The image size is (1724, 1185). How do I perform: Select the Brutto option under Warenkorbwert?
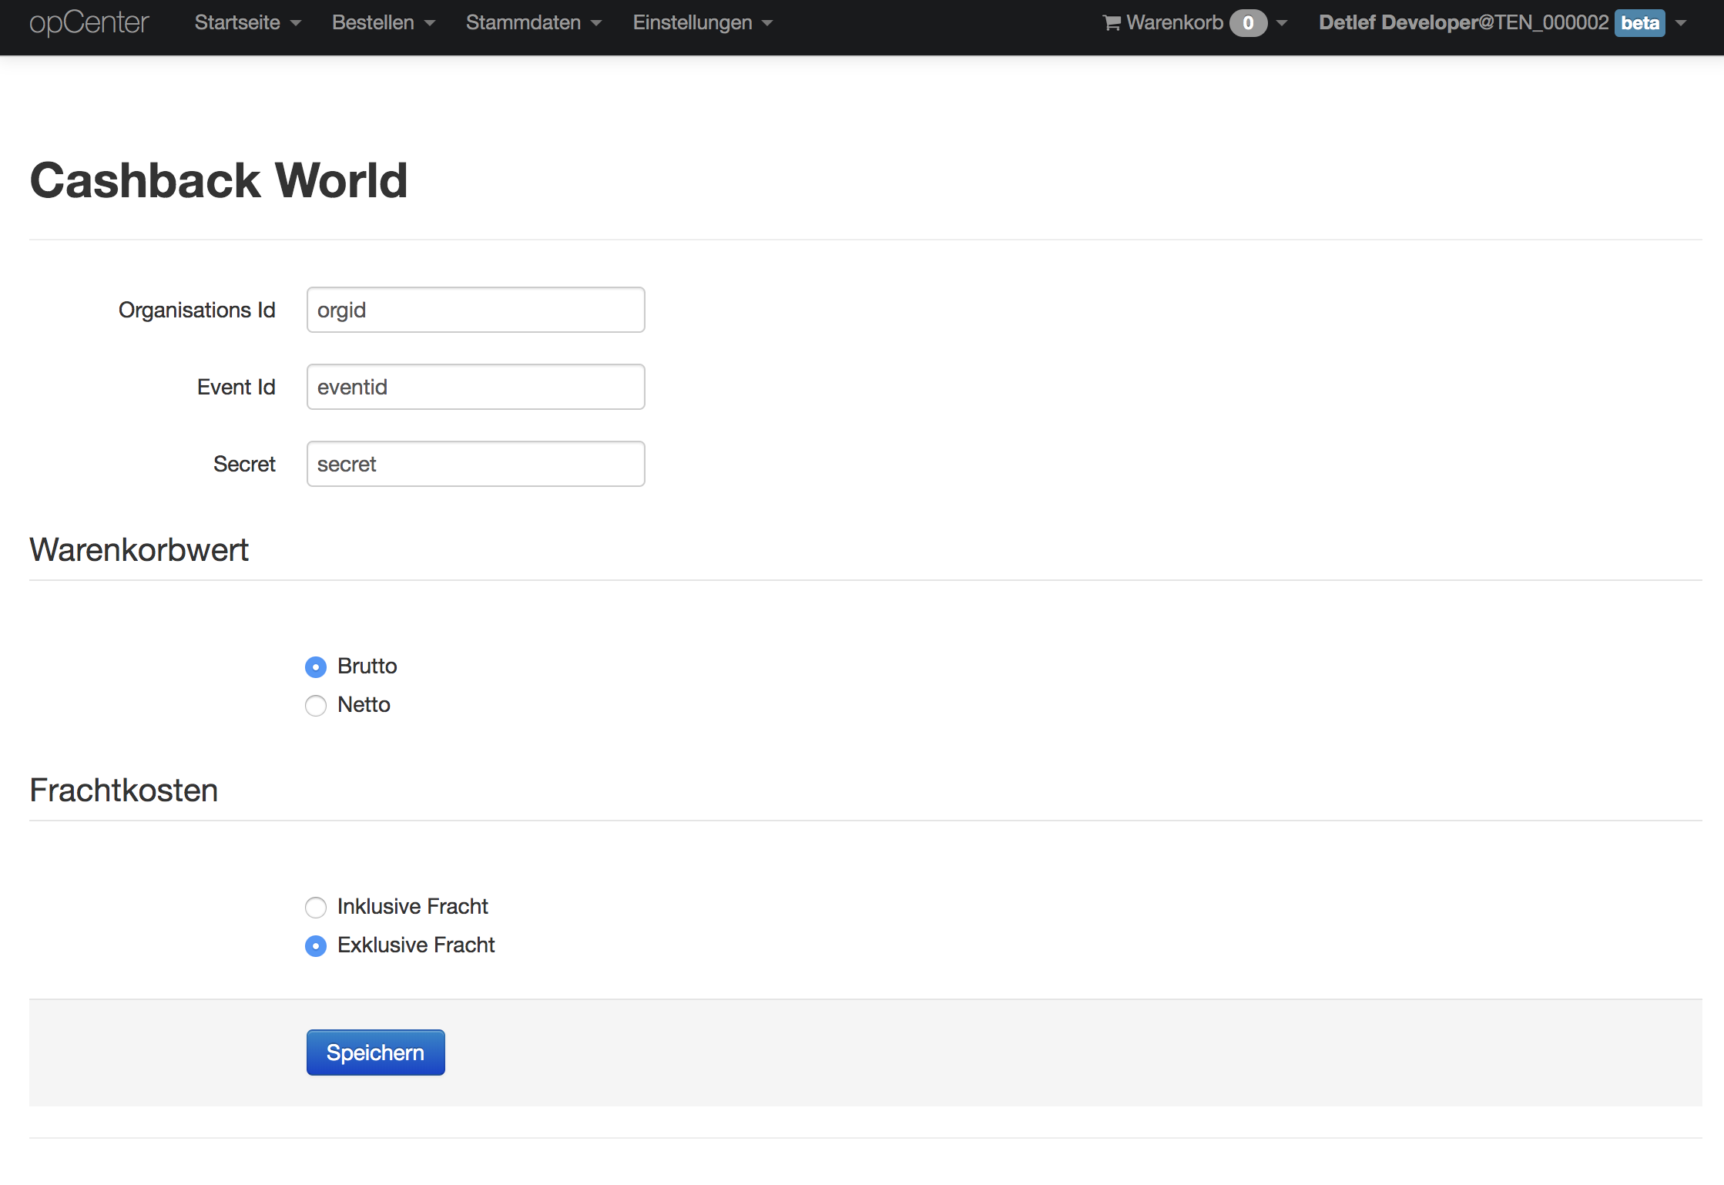pos(316,666)
